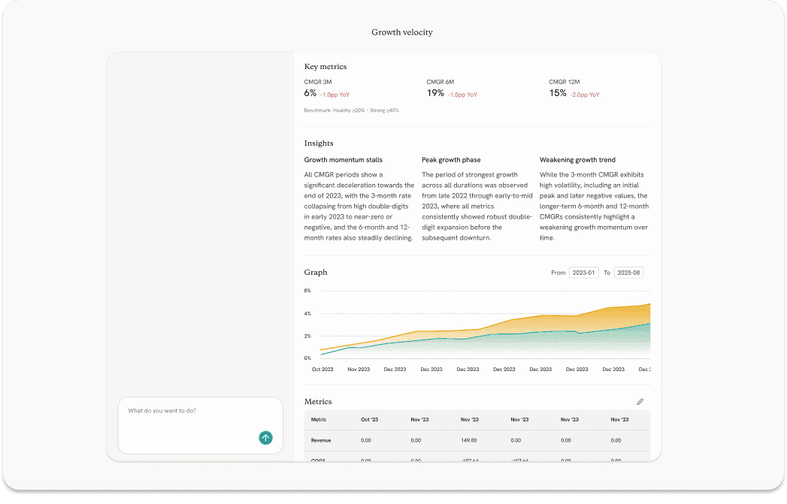Click the 149.00 Revenue cell for Nov 23
The height and width of the screenshot is (504, 787).
pyautogui.click(x=470, y=440)
